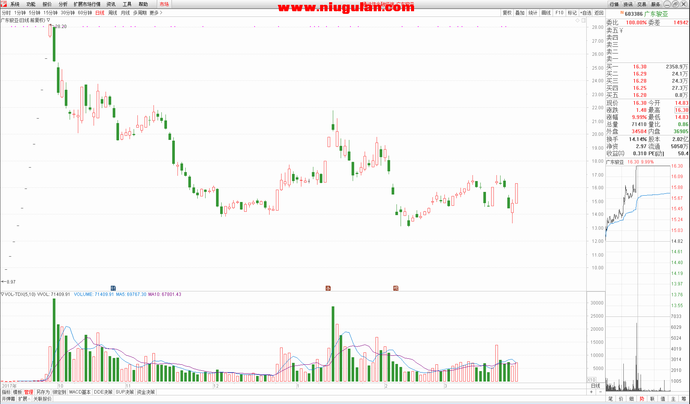Click the 返回 button

coord(599,13)
